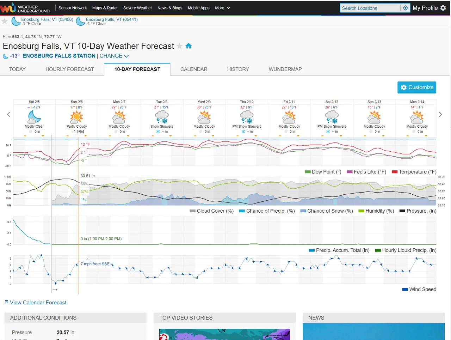The image size is (451, 340).
Task: Click the Cloud Cover gray legend swatch
Action: click(x=192, y=211)
